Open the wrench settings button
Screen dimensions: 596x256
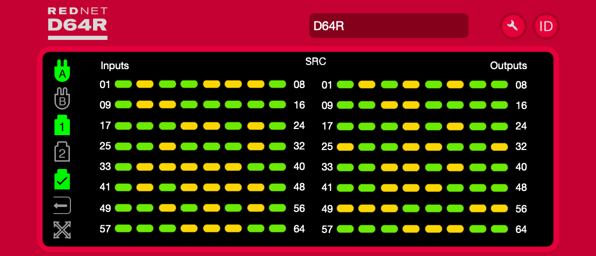[513, 26]
